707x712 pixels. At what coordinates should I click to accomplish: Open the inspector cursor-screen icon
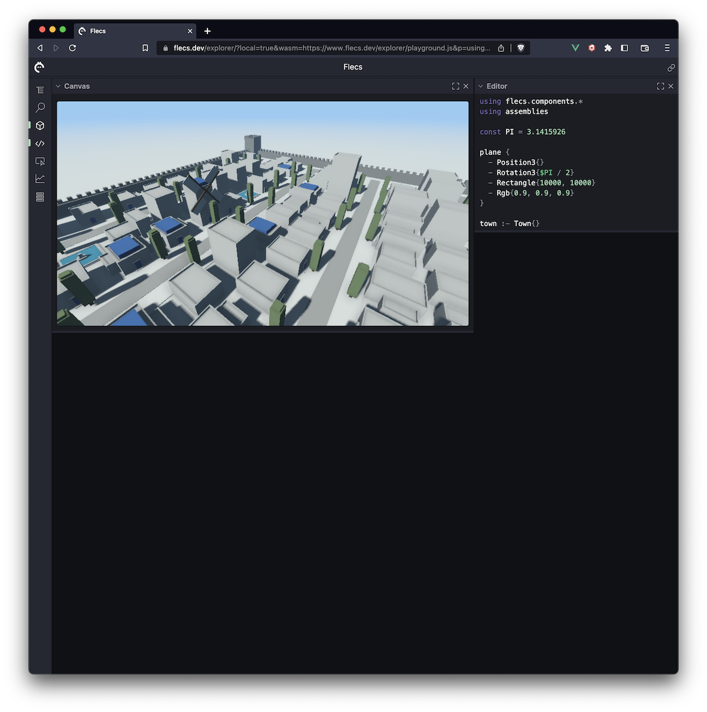tap(40, 161)
